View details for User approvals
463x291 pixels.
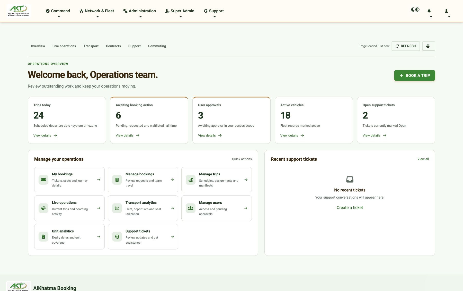click(210, 135)
